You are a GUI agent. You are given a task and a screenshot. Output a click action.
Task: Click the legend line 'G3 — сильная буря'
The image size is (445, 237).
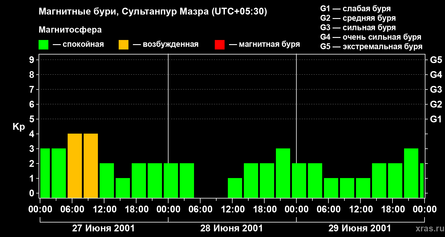point(358,28)
